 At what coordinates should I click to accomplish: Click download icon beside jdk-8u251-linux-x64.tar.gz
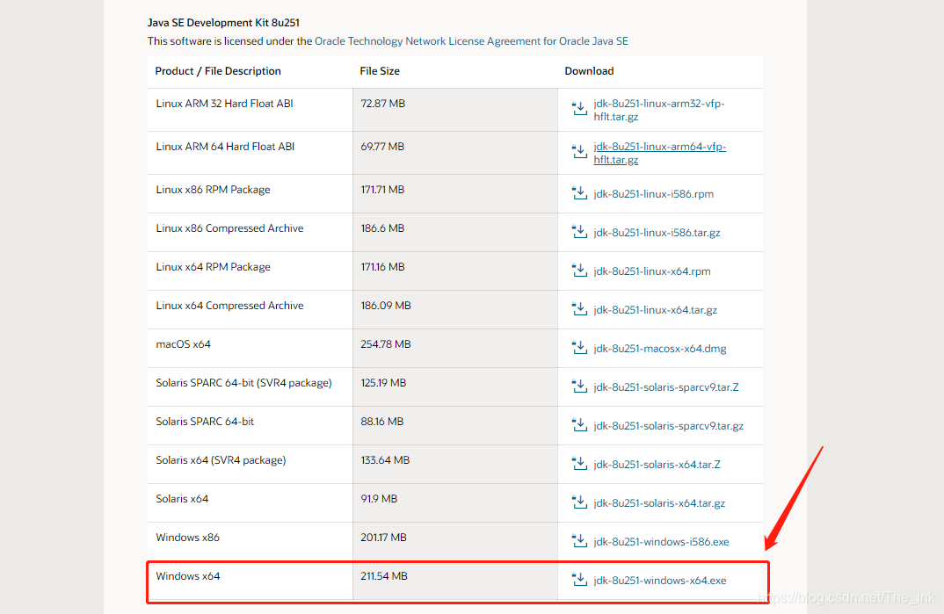(x=579, y=309)
